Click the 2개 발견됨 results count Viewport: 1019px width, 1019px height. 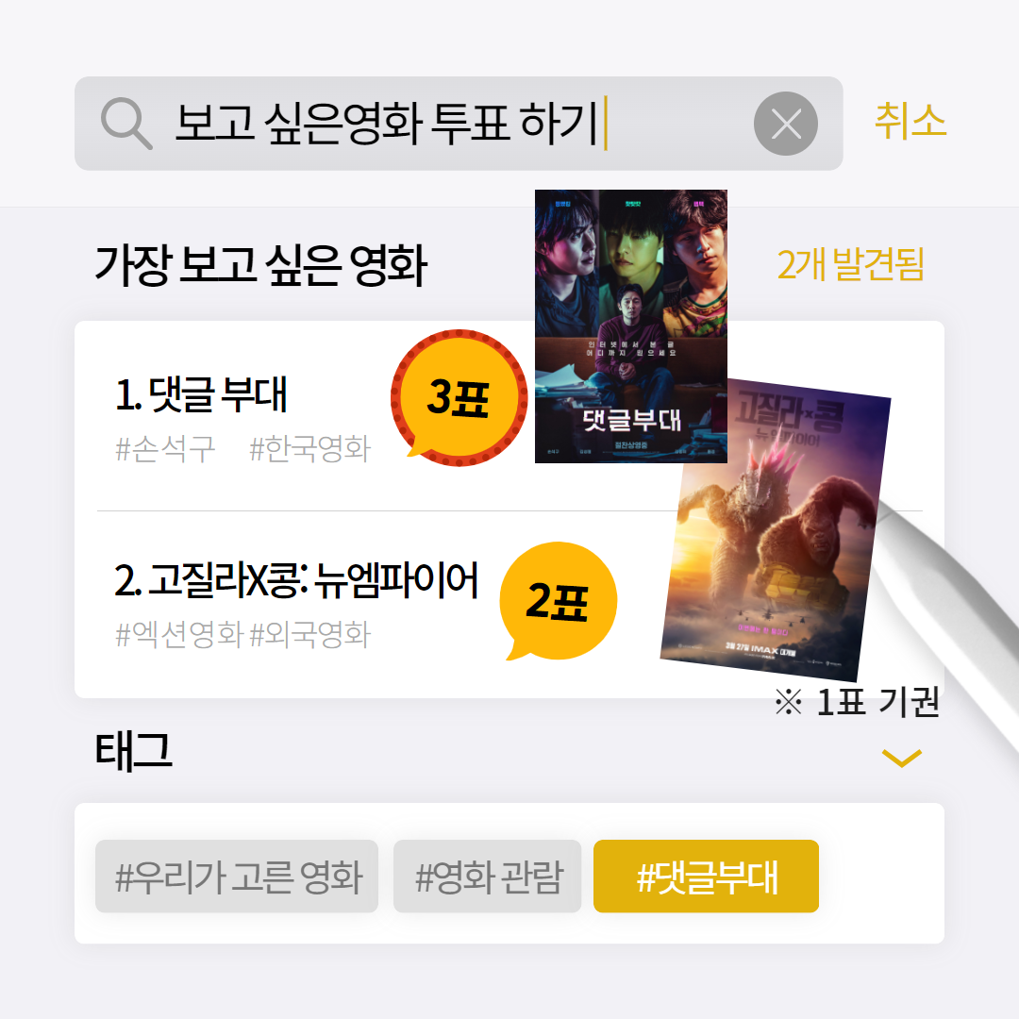851,264
